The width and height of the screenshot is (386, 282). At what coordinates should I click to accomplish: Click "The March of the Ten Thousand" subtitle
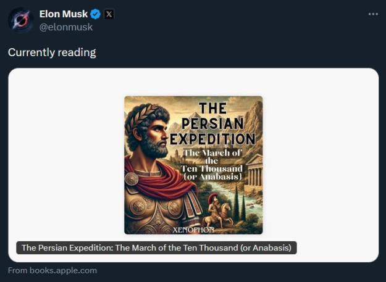213,162
